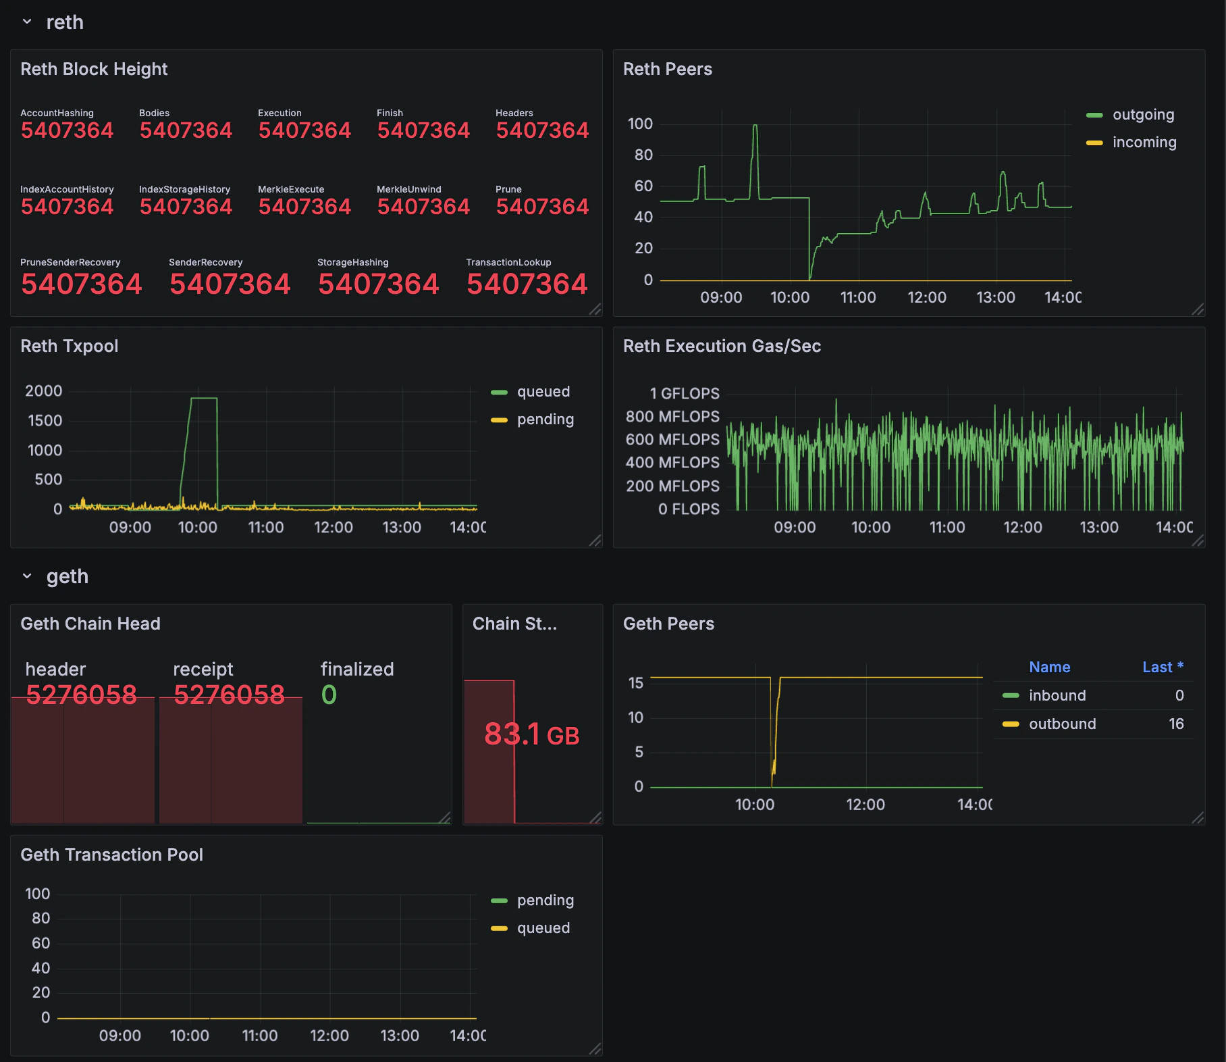Image resolution: width=1226 pixels, height=1062 pixels.
Task: Click the green inbound series icon in Geth Peers
Action: tap(1012, 695)
